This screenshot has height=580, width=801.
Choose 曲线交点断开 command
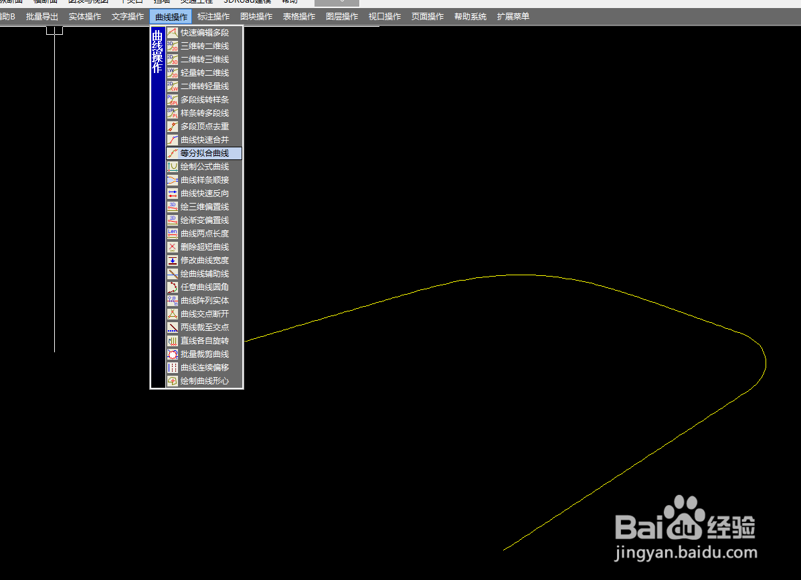pos(204,314)
